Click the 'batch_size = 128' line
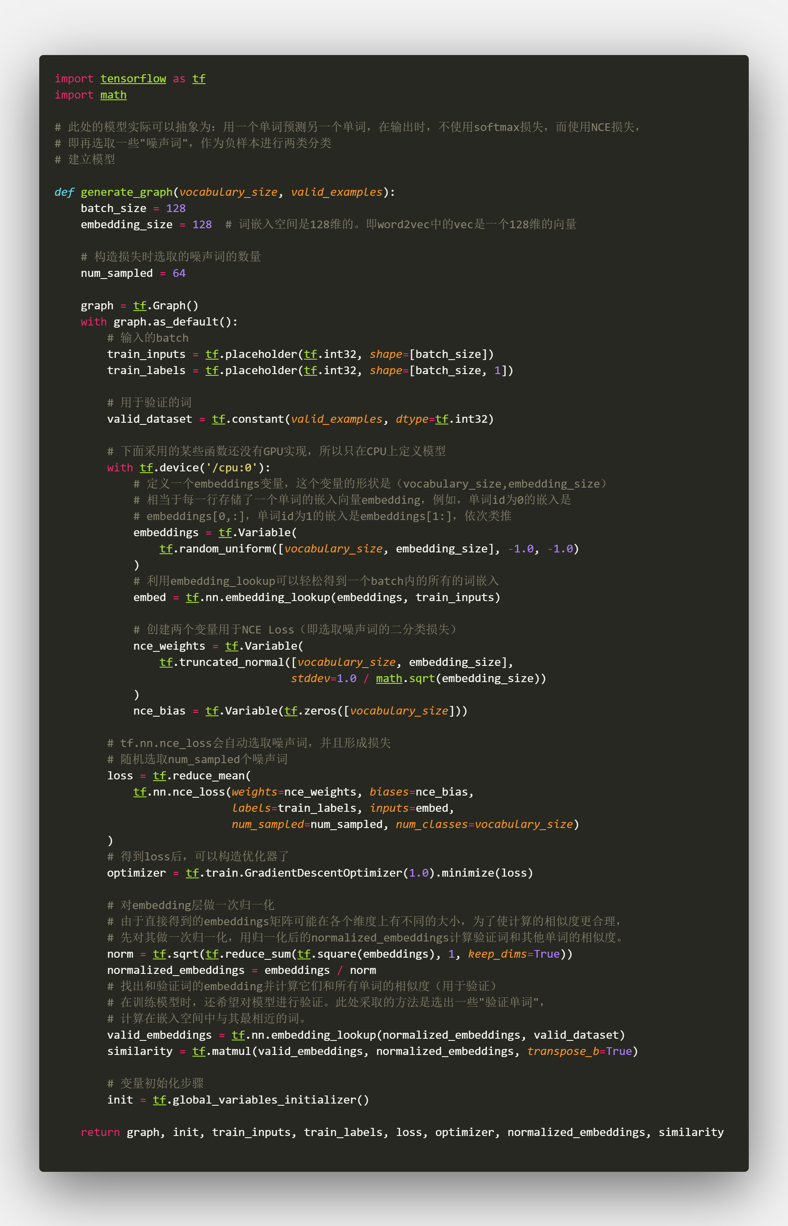Screen dimensions: 788x1226 [133, 208]
